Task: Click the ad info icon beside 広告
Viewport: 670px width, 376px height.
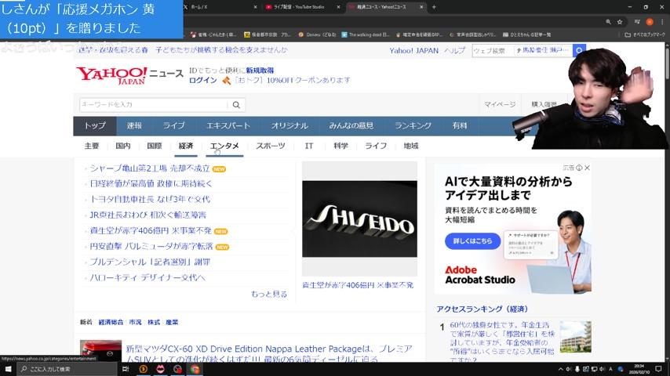Action: (x=579, y=168)
